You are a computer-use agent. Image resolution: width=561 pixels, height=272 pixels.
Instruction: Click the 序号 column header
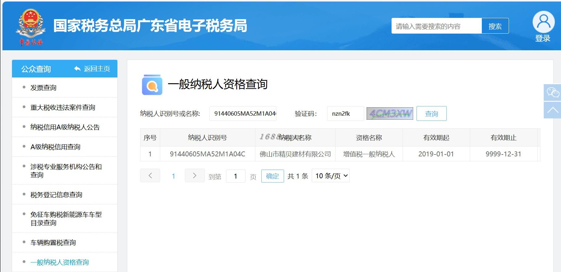pyautogui.click(x=150, y=138)
